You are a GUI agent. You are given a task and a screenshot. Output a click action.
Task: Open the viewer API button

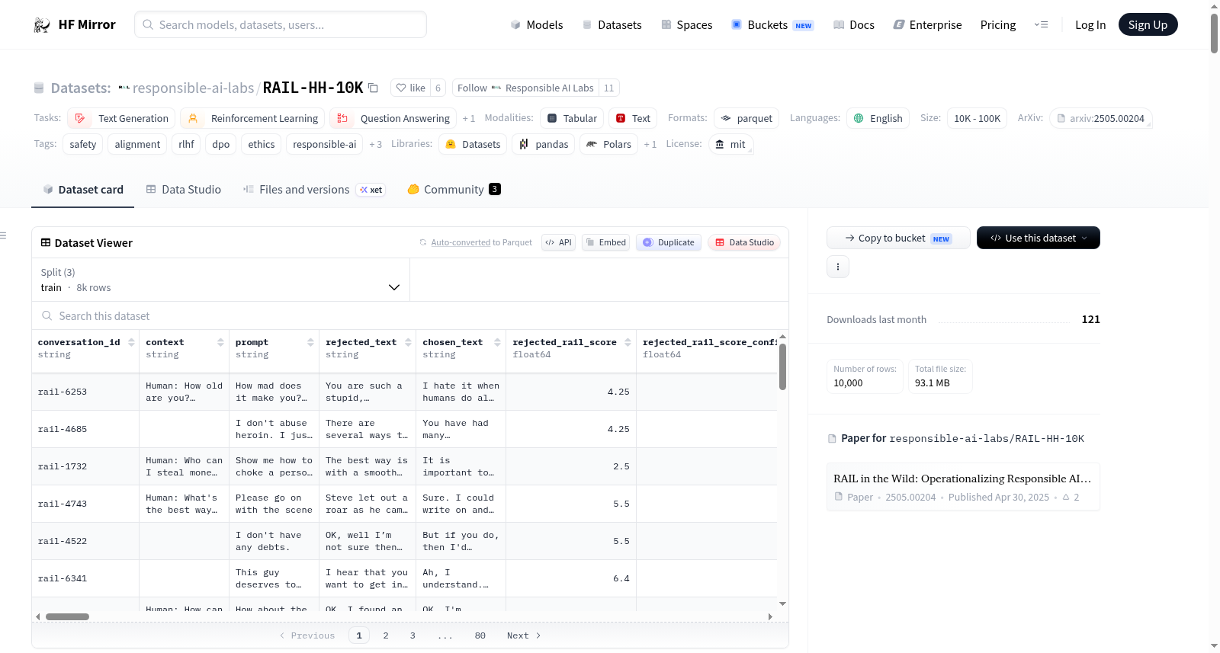point(558,242)
